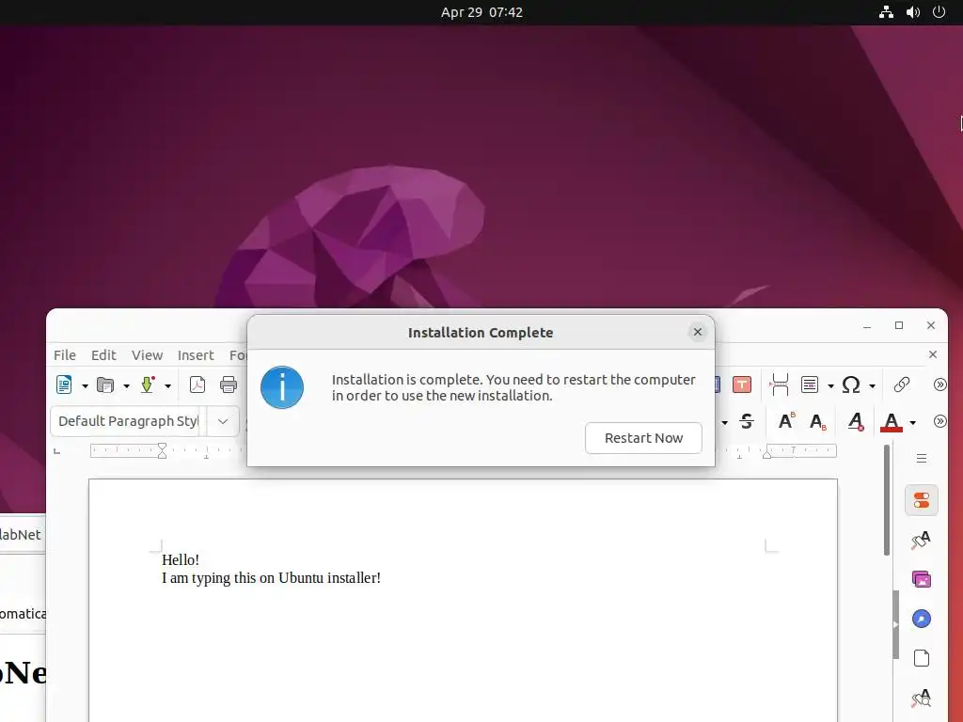Image resolution: width=963 pixels, height=722 pixels.
Task: Click the blue information icon in the dialog
Action: (282, 387)
